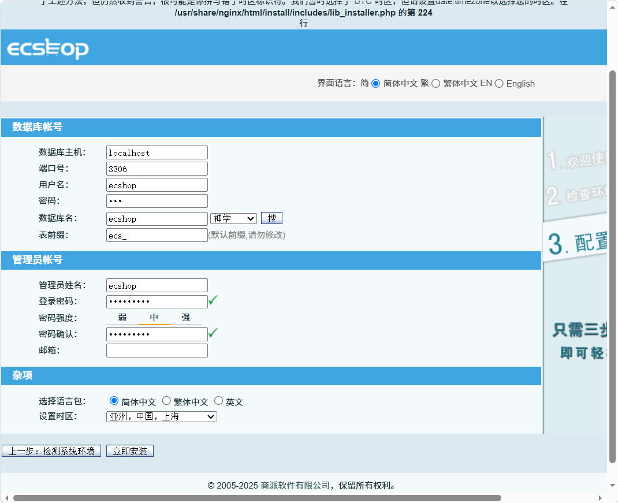The width and height of the screenshot is (618, 503).
Task: Select 简体中文 interface language radio
Action: 375,84
